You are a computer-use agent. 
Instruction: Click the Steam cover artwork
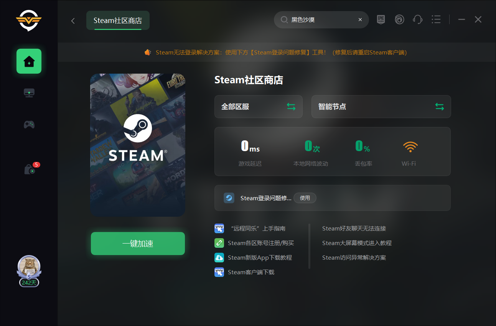point(138,145)
